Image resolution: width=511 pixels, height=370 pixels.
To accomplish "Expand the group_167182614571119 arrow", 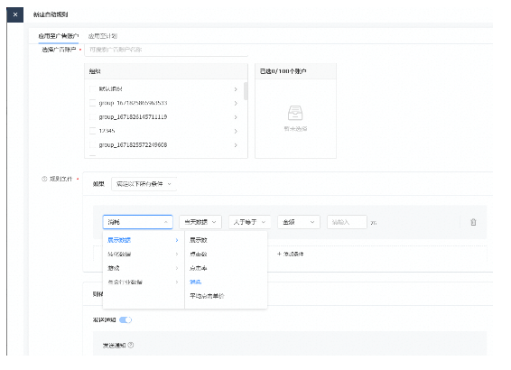I will coord(236,117).
